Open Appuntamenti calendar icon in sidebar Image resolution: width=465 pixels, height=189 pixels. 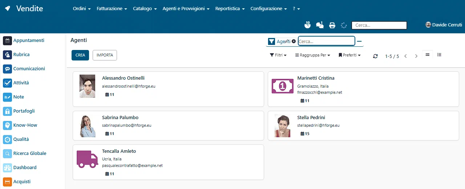tap(8, 41)
